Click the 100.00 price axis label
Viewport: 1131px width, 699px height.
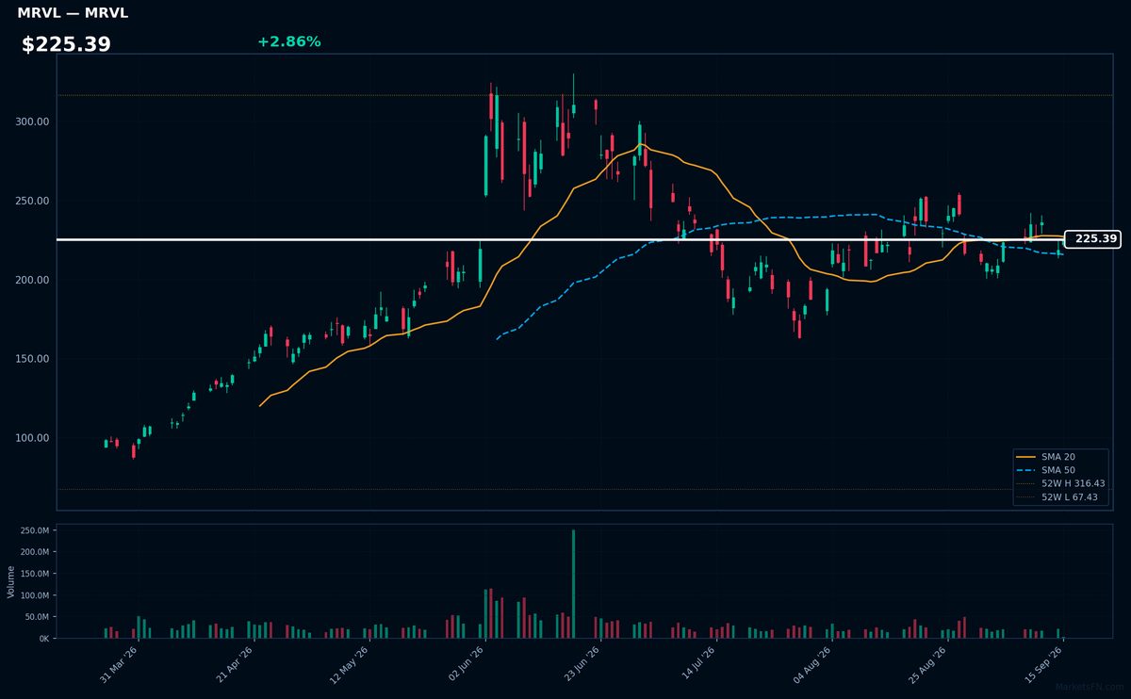[x=31, y=438]
